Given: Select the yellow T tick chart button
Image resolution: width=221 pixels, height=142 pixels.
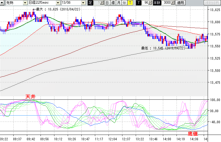Looking at the screenshot, I should (x=130, y=3).
